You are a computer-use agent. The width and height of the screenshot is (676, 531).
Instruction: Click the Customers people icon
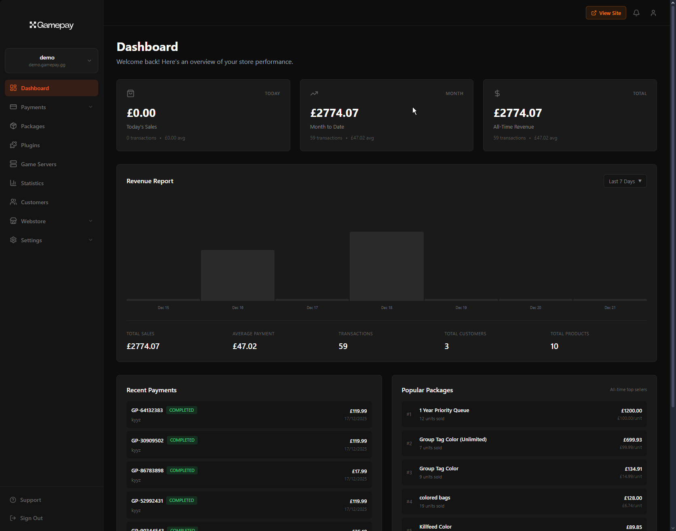13,202
